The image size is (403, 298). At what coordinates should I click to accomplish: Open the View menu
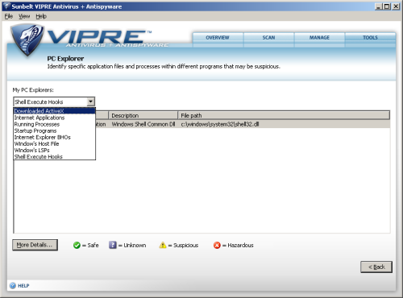coord(24,16)
